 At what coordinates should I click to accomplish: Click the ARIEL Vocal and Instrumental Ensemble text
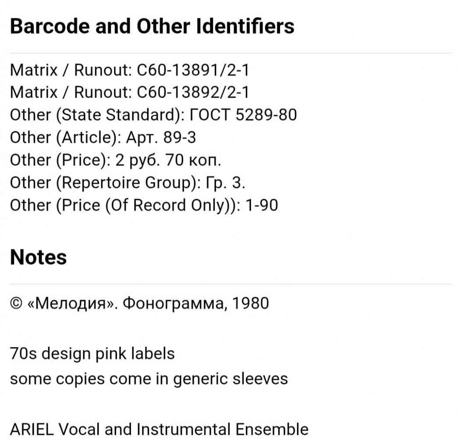coord(159,429)
